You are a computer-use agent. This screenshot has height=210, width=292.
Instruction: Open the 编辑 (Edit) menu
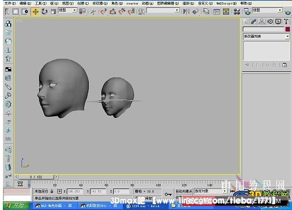(25, 3)
